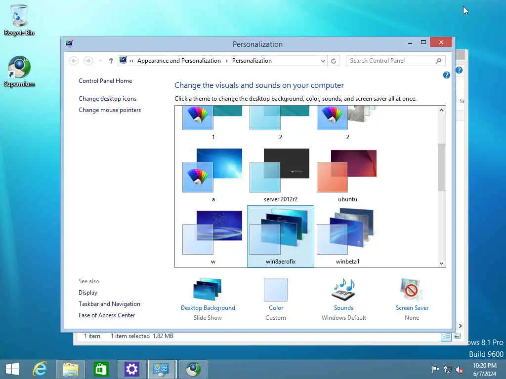Refresh the Personalization page

(x=334, y=61)
